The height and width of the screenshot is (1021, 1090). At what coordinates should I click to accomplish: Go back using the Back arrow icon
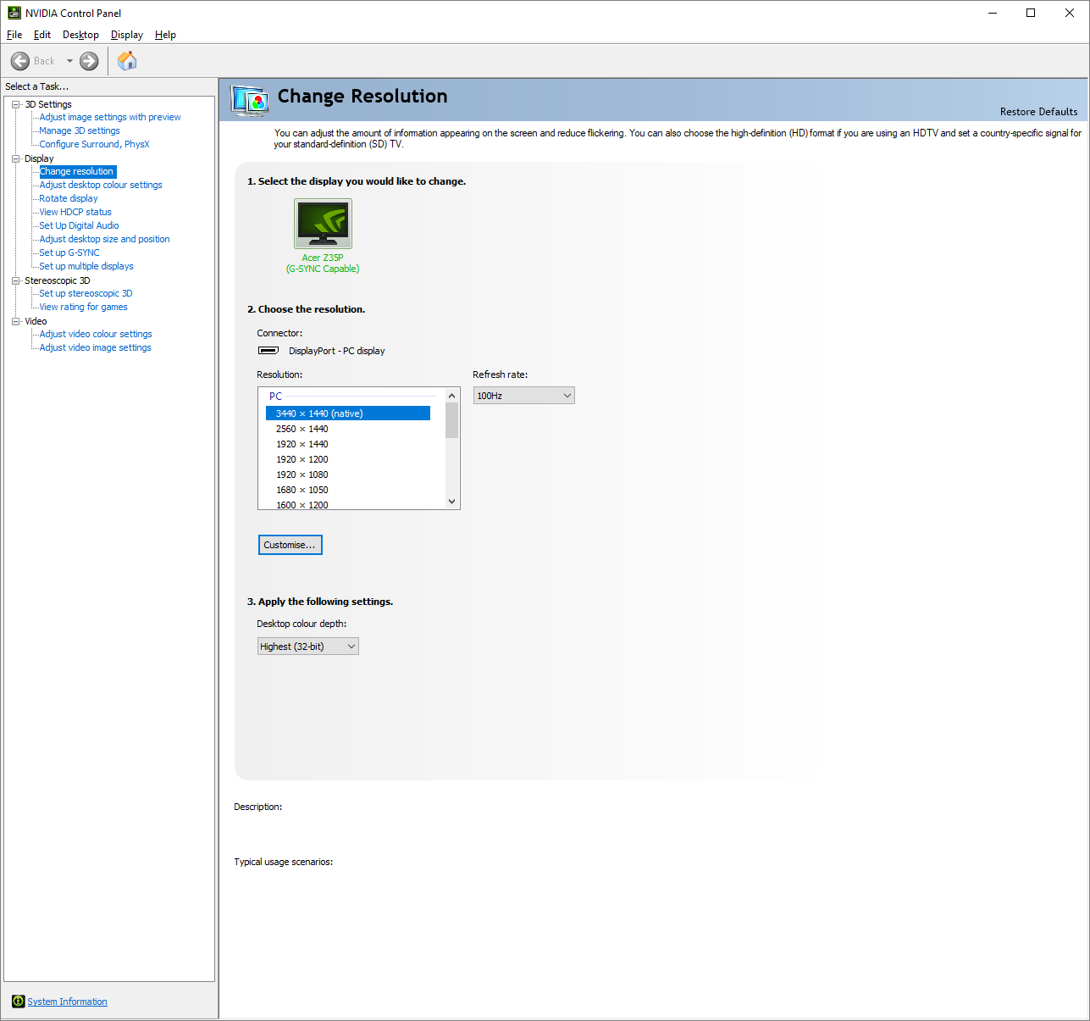pos(20,61)
